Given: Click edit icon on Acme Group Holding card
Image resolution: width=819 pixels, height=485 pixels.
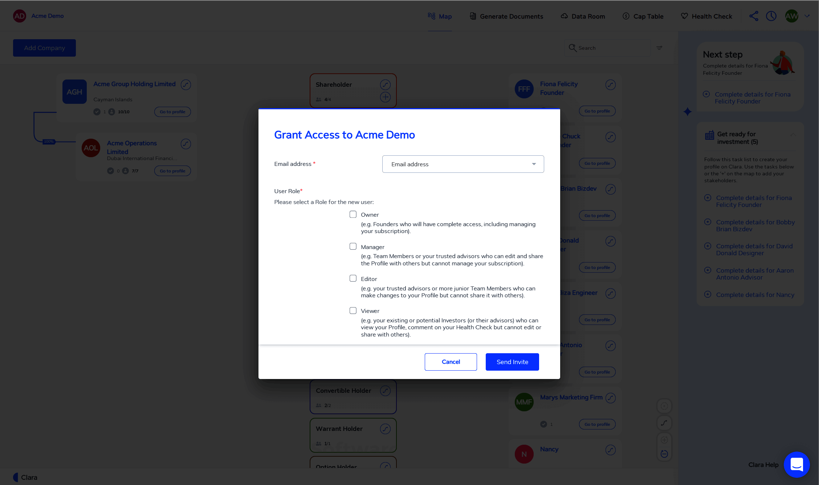Looking at the screenshot, I should (186, 85).
